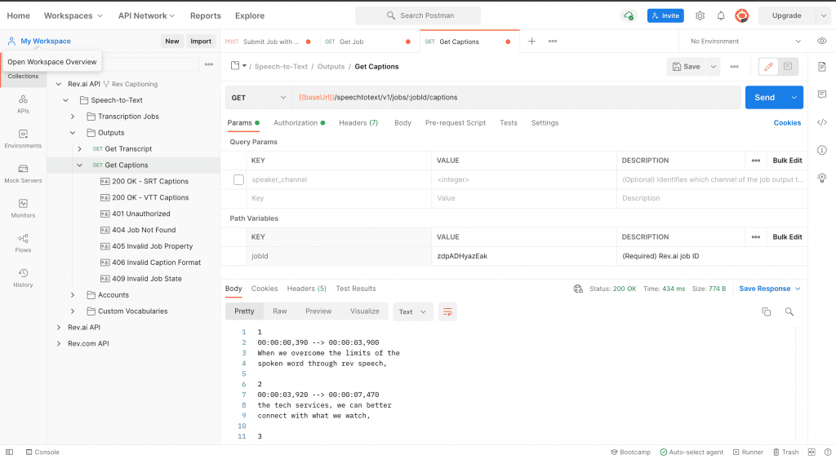Screen dimensions: 836x459
Task: Click the Search Postman field
Action: coord(417,15)
